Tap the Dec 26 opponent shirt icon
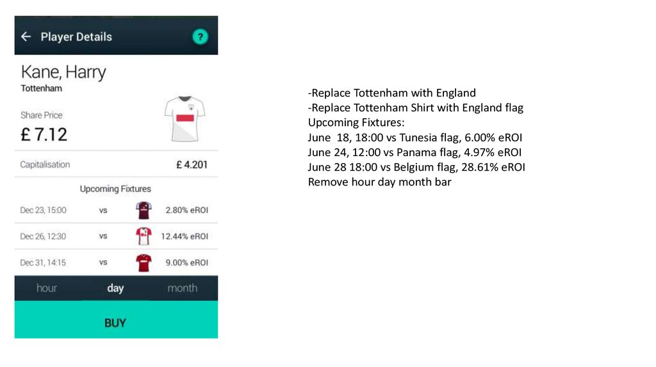The width and height of the screenshot is (656, 367). point(143,236)
